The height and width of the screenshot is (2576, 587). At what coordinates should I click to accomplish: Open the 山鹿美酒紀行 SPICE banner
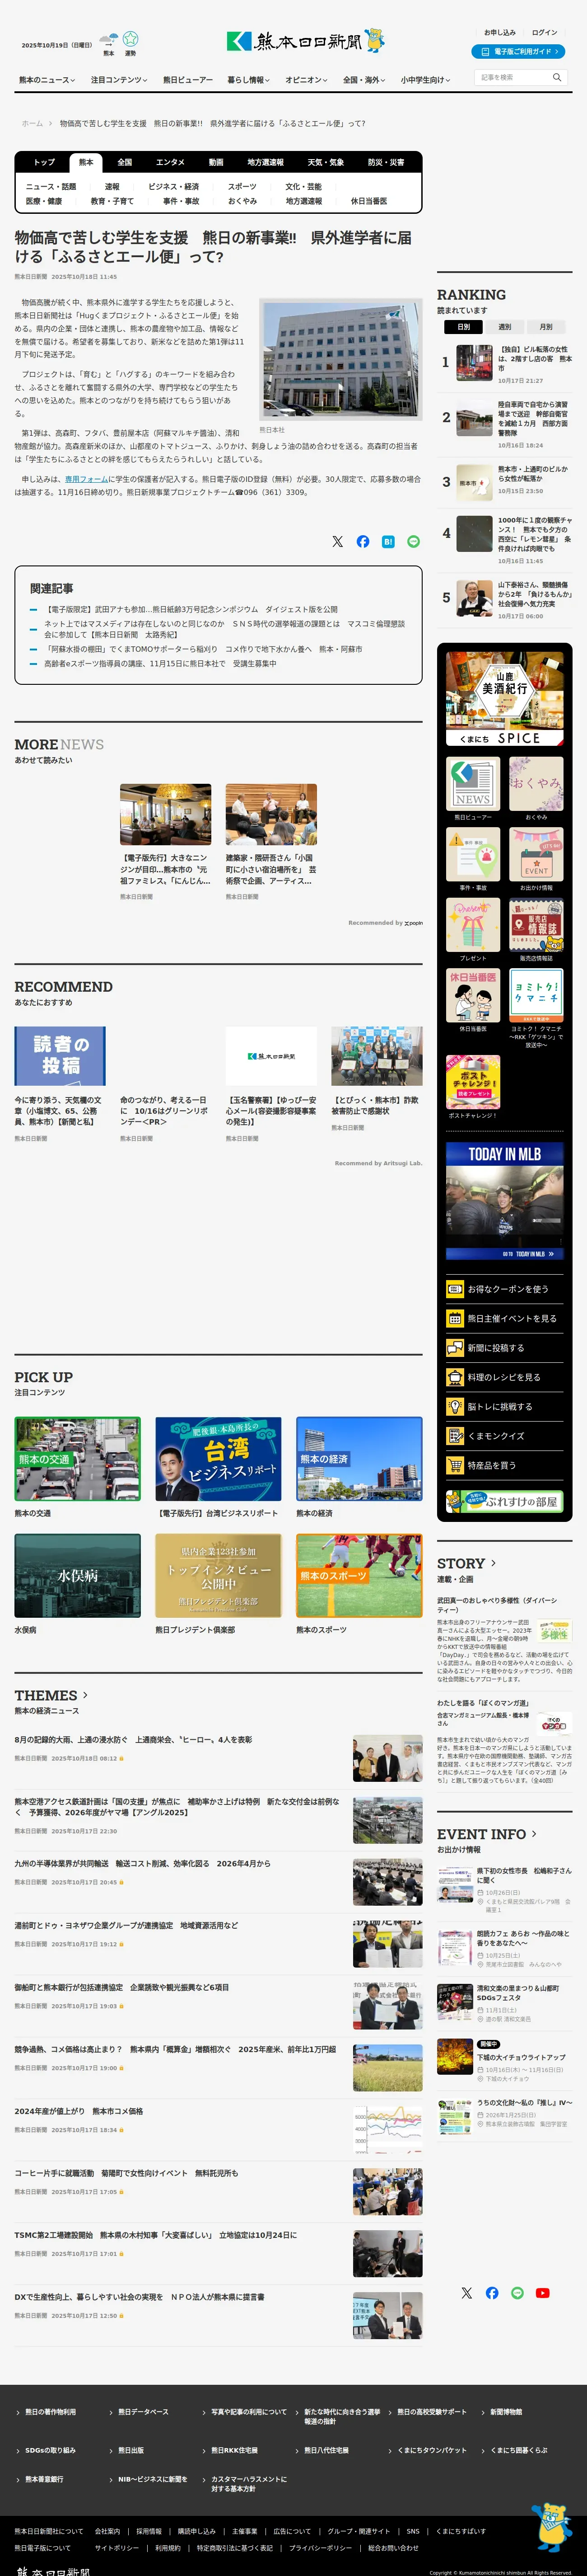click(x=505, y=698)
